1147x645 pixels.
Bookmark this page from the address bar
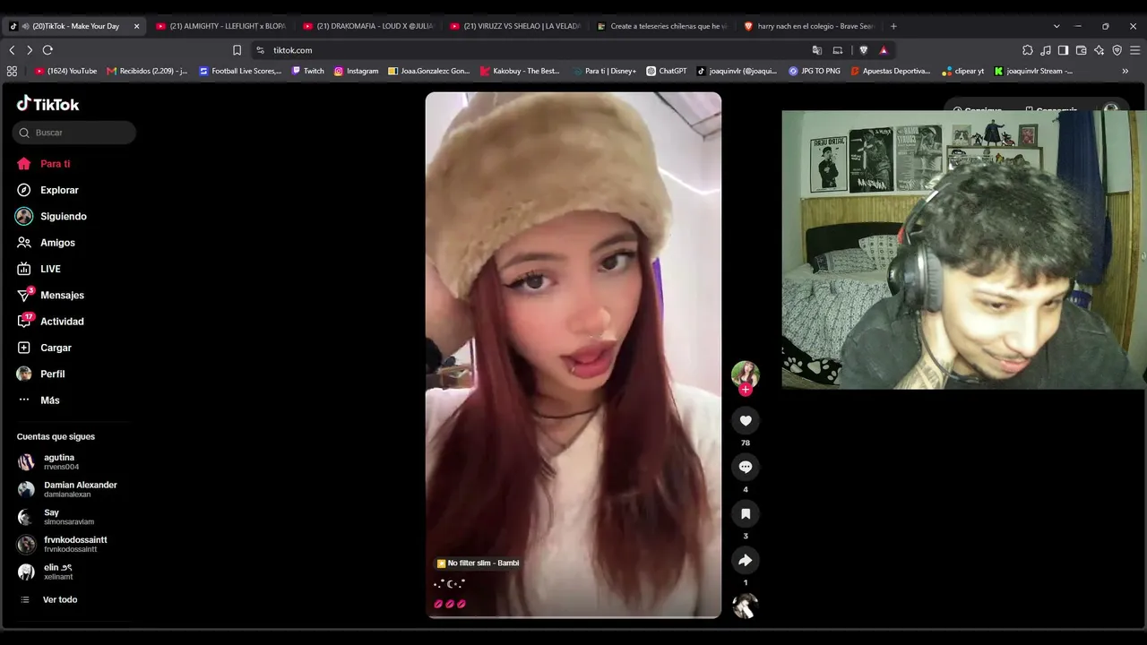tap(237, 50)
